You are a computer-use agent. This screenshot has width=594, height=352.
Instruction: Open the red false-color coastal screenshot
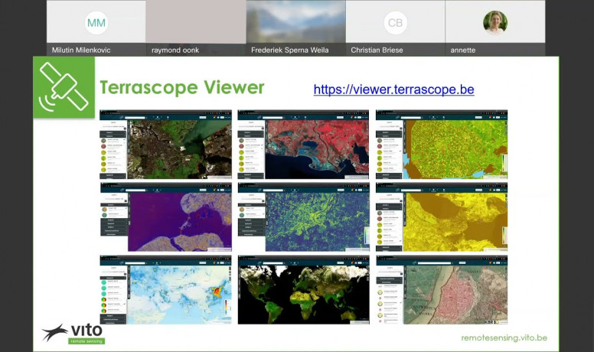point(303,145)
